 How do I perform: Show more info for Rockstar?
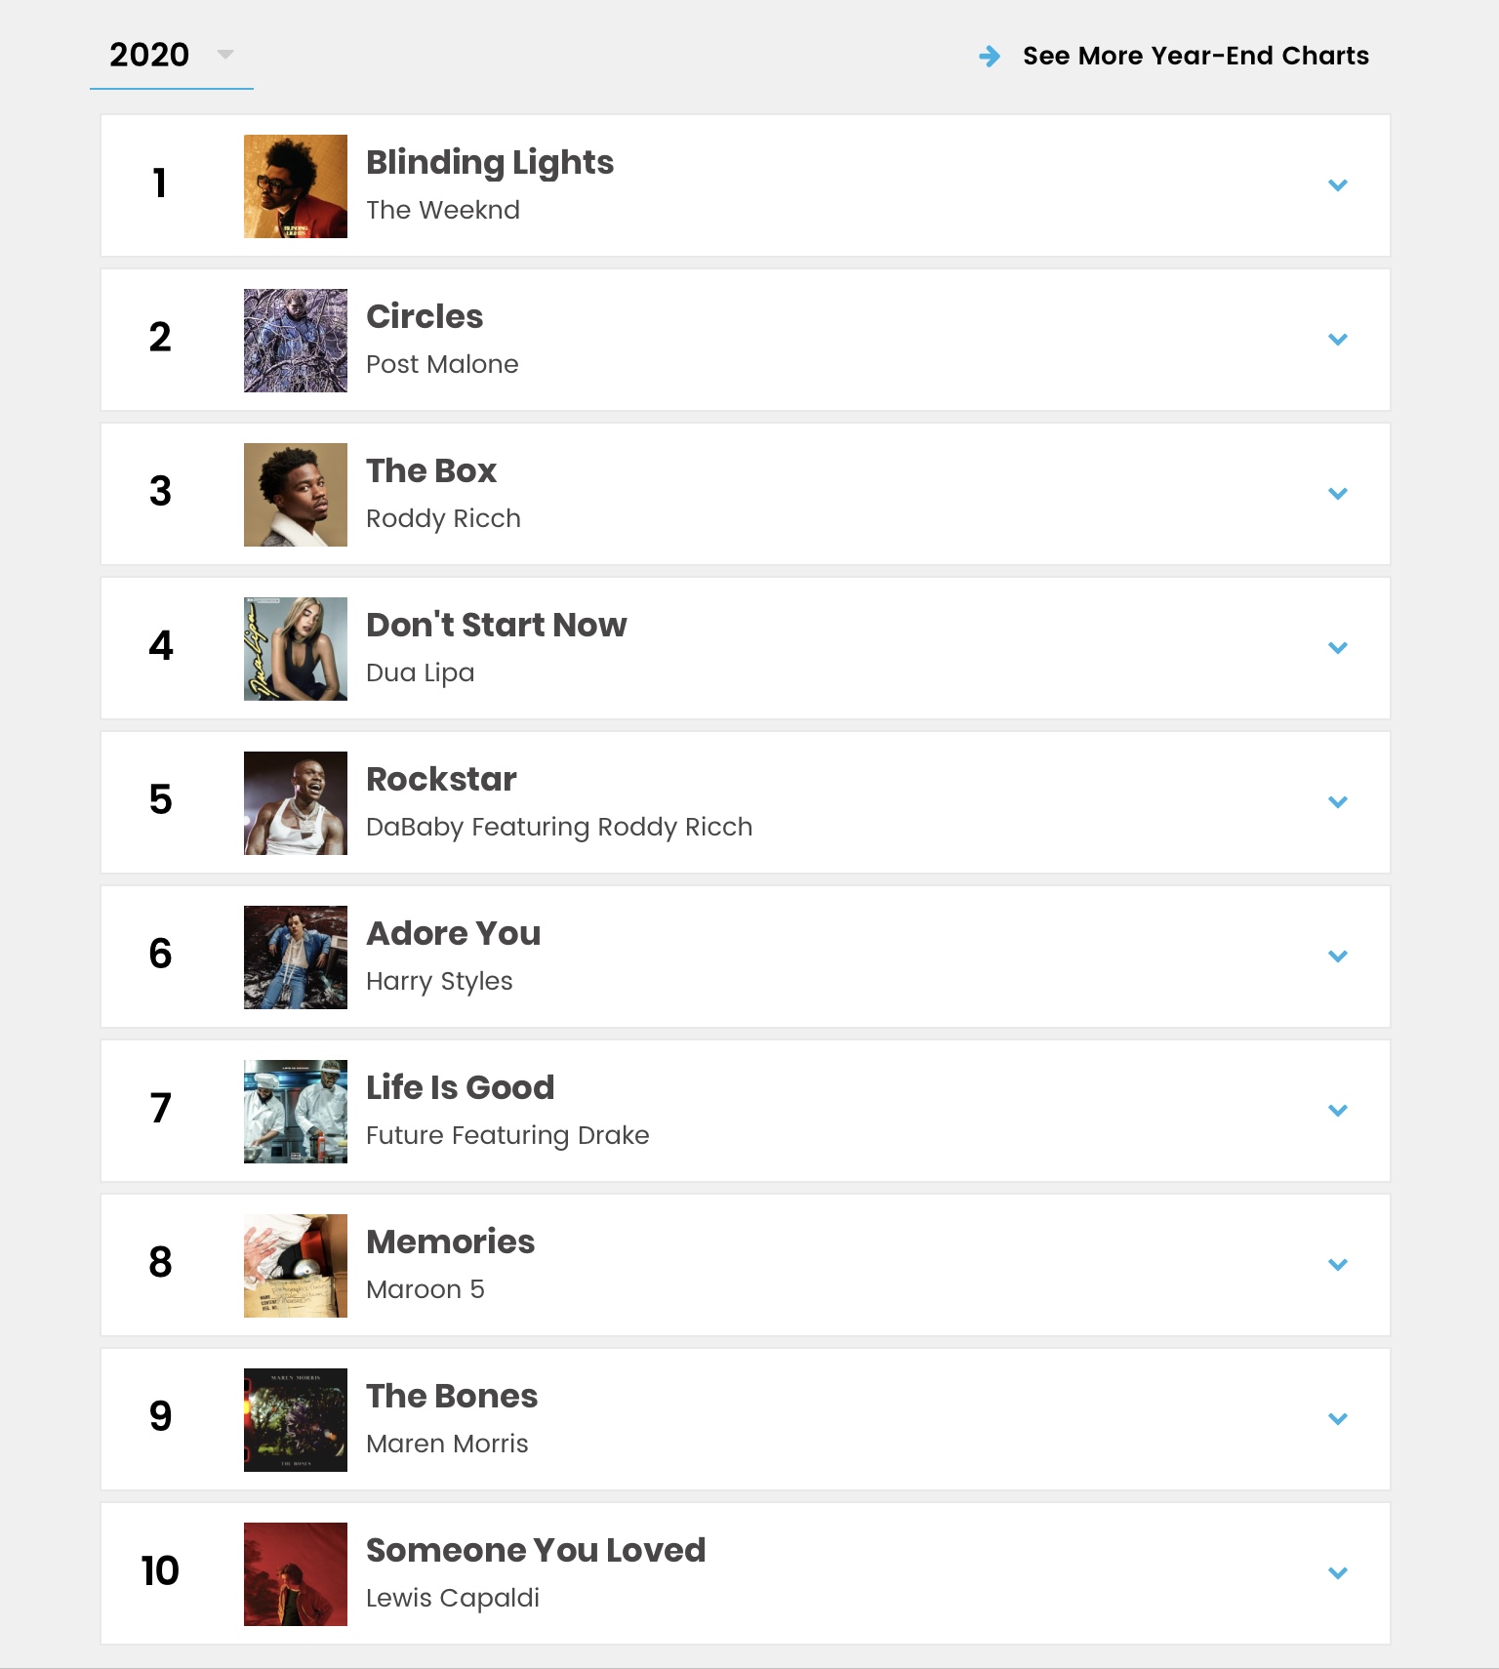click(x=1337, y=802)
